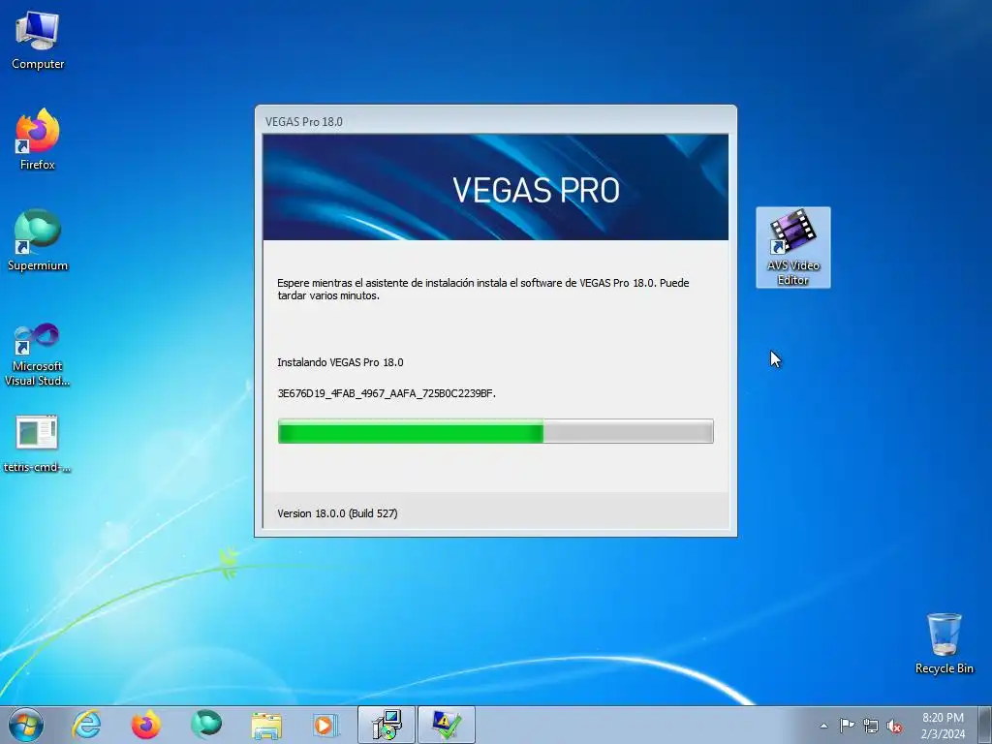Open the Windows Start menu orb
This screenshot has height=744, width=992.
(x=26, y=725)
